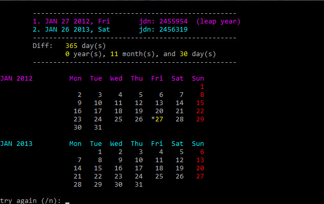Click 'Mon' header in JAN 2012 calendar

(76, 79)
